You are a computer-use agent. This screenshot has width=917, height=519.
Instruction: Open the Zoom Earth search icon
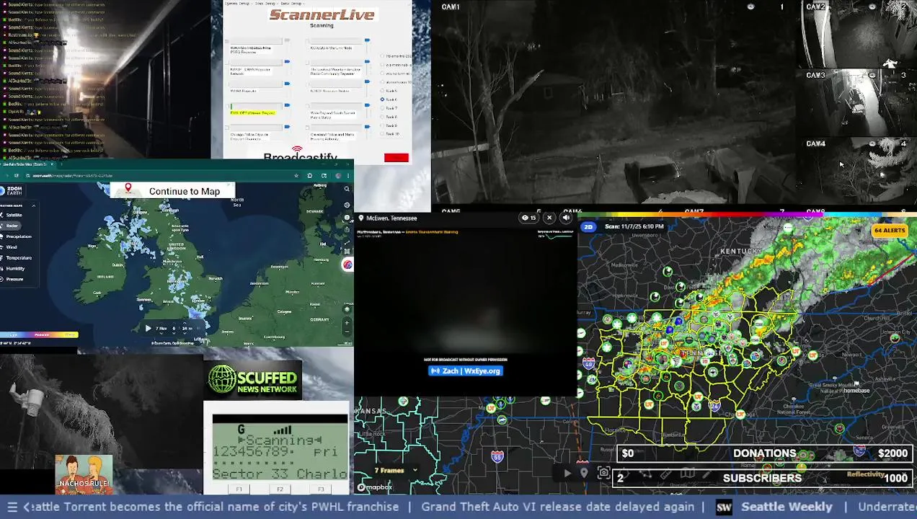(x=347, y=189)
